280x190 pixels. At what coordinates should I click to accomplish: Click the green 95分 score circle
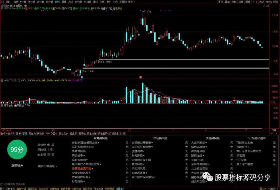[x=17, y=150]
